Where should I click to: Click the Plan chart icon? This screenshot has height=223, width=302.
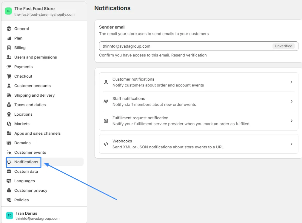[9, 38]
